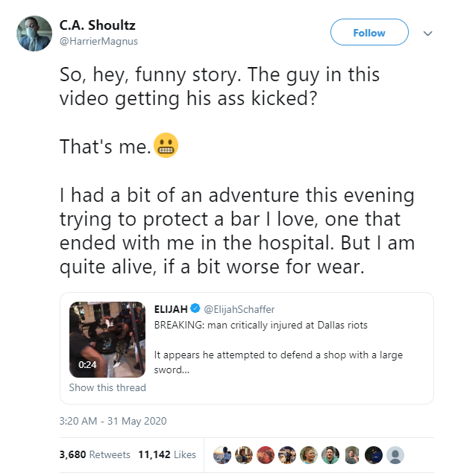Click the ELIJAH display name in quoted tweet
This screenshot has height=476, width=455.
pyautogui.click(x=171, y=309)
